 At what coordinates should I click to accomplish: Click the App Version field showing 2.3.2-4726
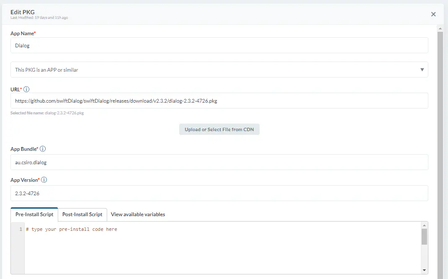(219, 194)
